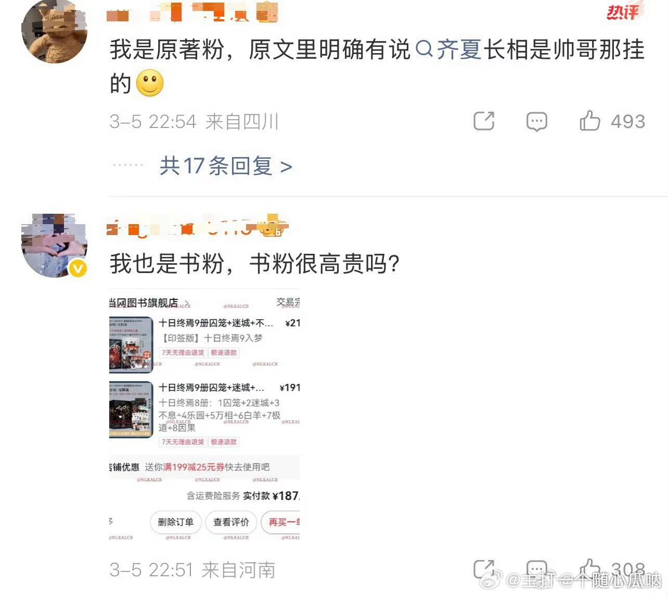Tap reply bubble icon on first comment
This screenshot has width=668, height=596.
pyautogui.click(x=536, y=121)
